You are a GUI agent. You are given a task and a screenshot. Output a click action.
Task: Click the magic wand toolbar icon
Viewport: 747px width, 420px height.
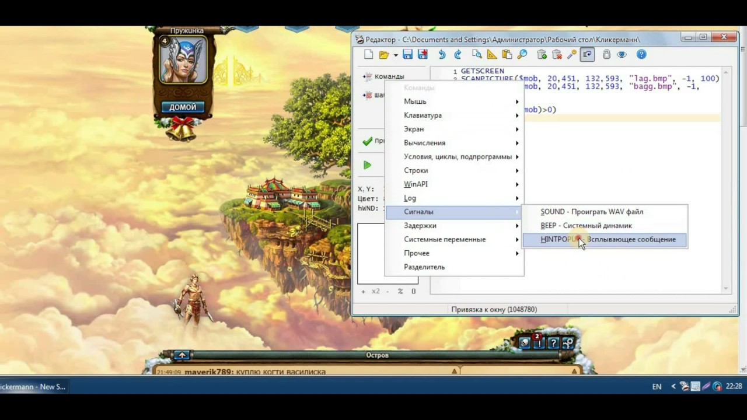(573, 55)
